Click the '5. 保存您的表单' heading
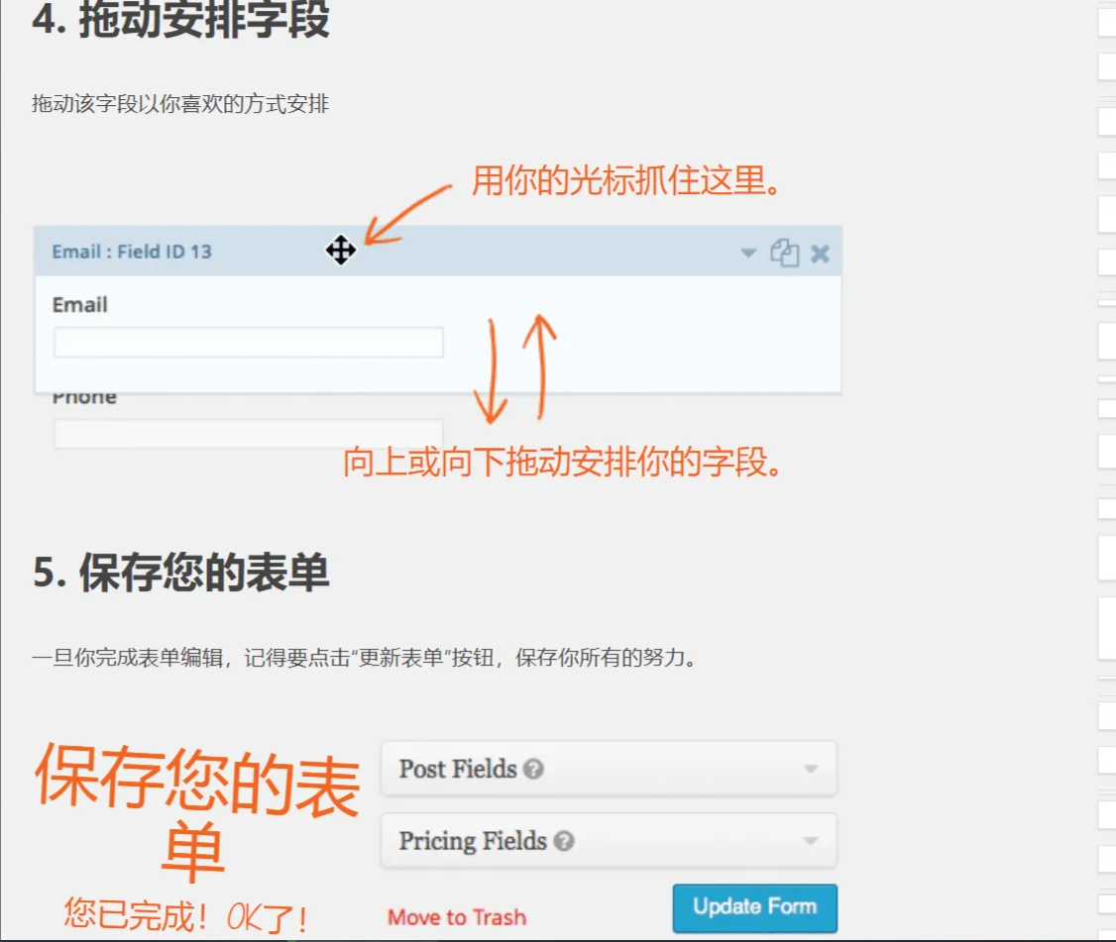Viewport: 1116px width, 942px height. (x=180, y=572)
